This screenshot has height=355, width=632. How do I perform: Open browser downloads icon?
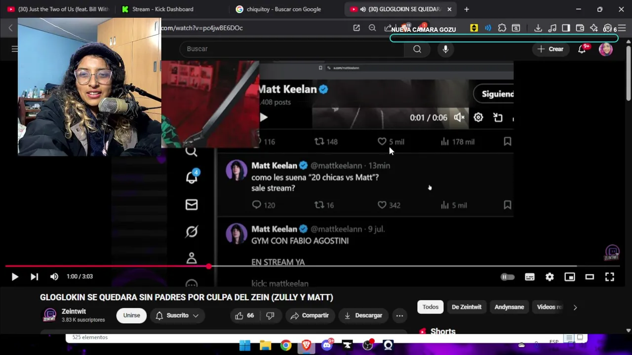tap(538, 28)
